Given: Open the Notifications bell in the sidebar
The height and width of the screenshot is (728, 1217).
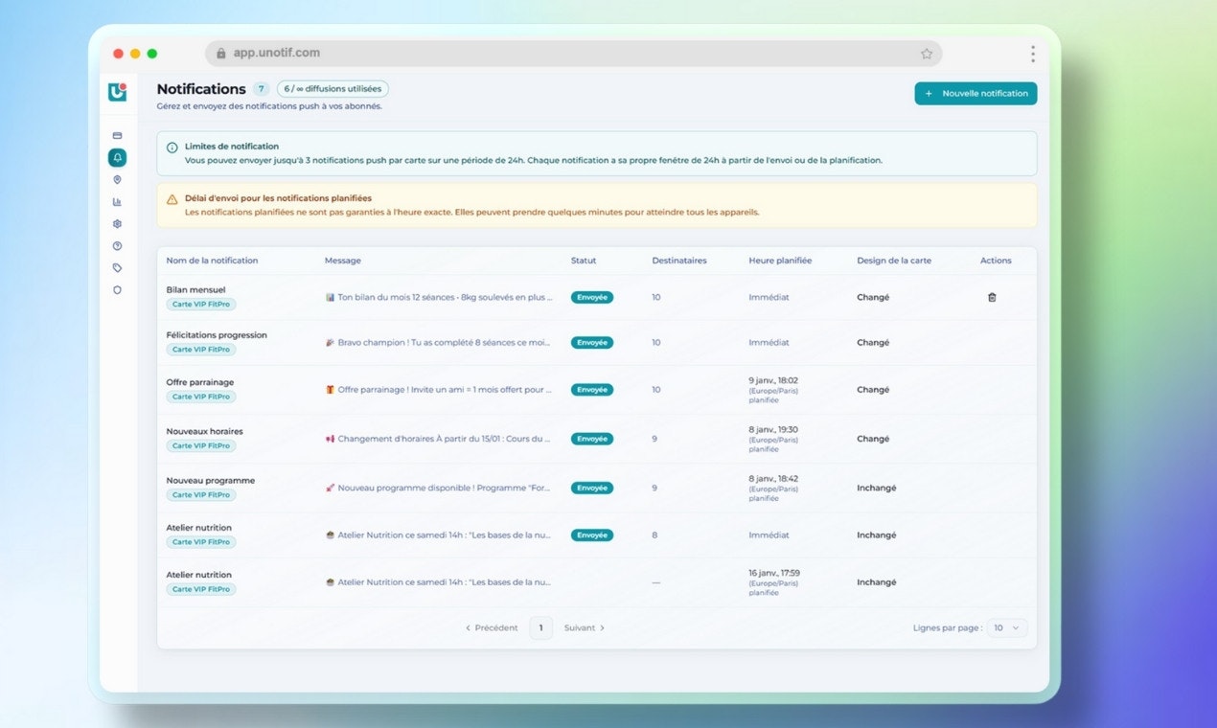Looking at the screenshot, I should pos(117,157).
